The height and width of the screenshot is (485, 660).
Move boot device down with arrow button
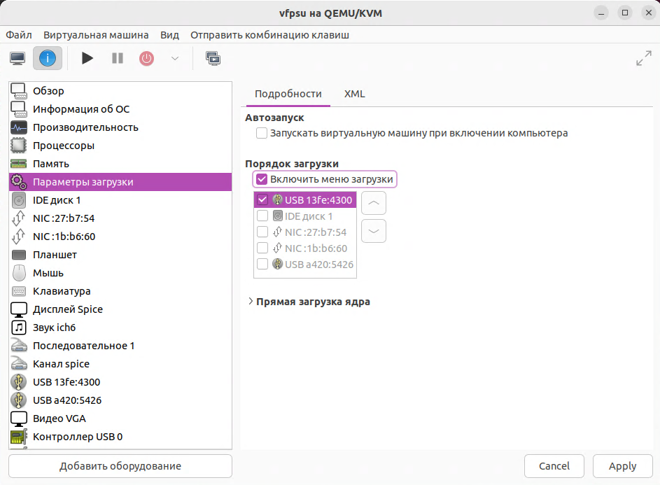[374, 230]
